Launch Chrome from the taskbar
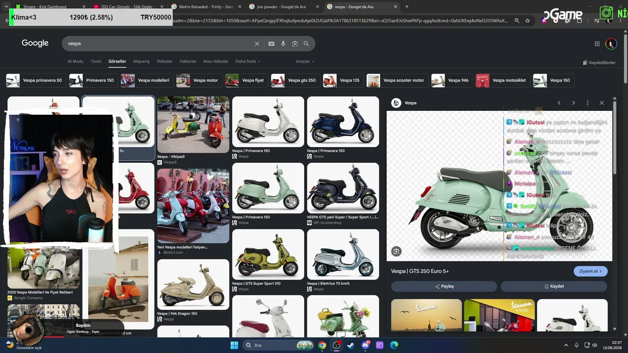 (322, 345)
